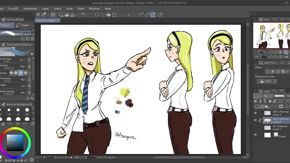Select the Paper layer

point(276,135)
